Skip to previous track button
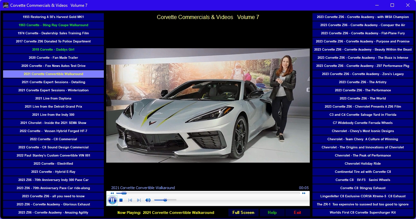Screen dimensions: 416x219 (x=130, y=200)
